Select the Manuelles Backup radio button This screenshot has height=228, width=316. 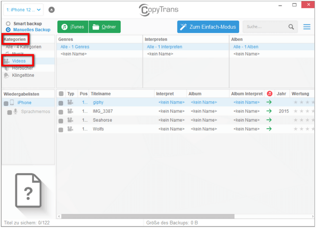[8, 30]
